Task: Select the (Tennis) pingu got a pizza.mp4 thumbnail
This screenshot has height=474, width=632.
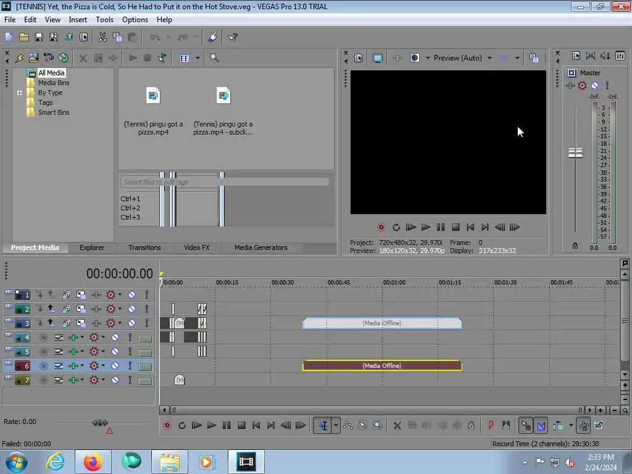Action: coord(153,96)
